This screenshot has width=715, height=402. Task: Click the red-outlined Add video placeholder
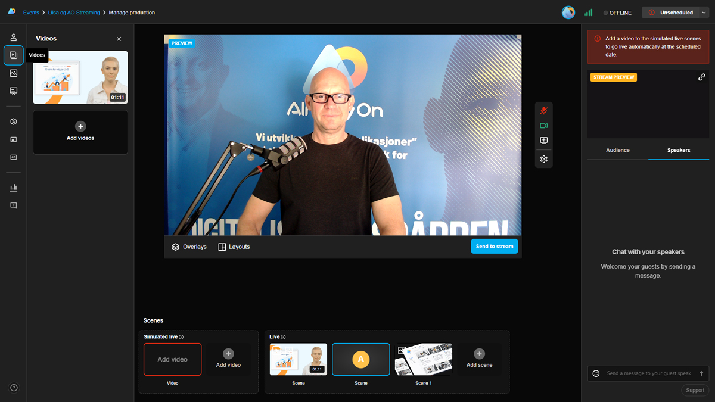[173, 360]
